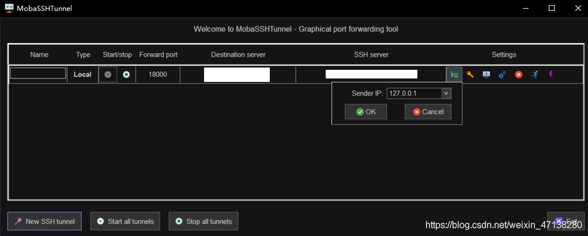The height and width of the screenshot is (236, 588).
Task: Click the green network card sender IP icon
Action: pyautogui.click(x=454, y=74)
